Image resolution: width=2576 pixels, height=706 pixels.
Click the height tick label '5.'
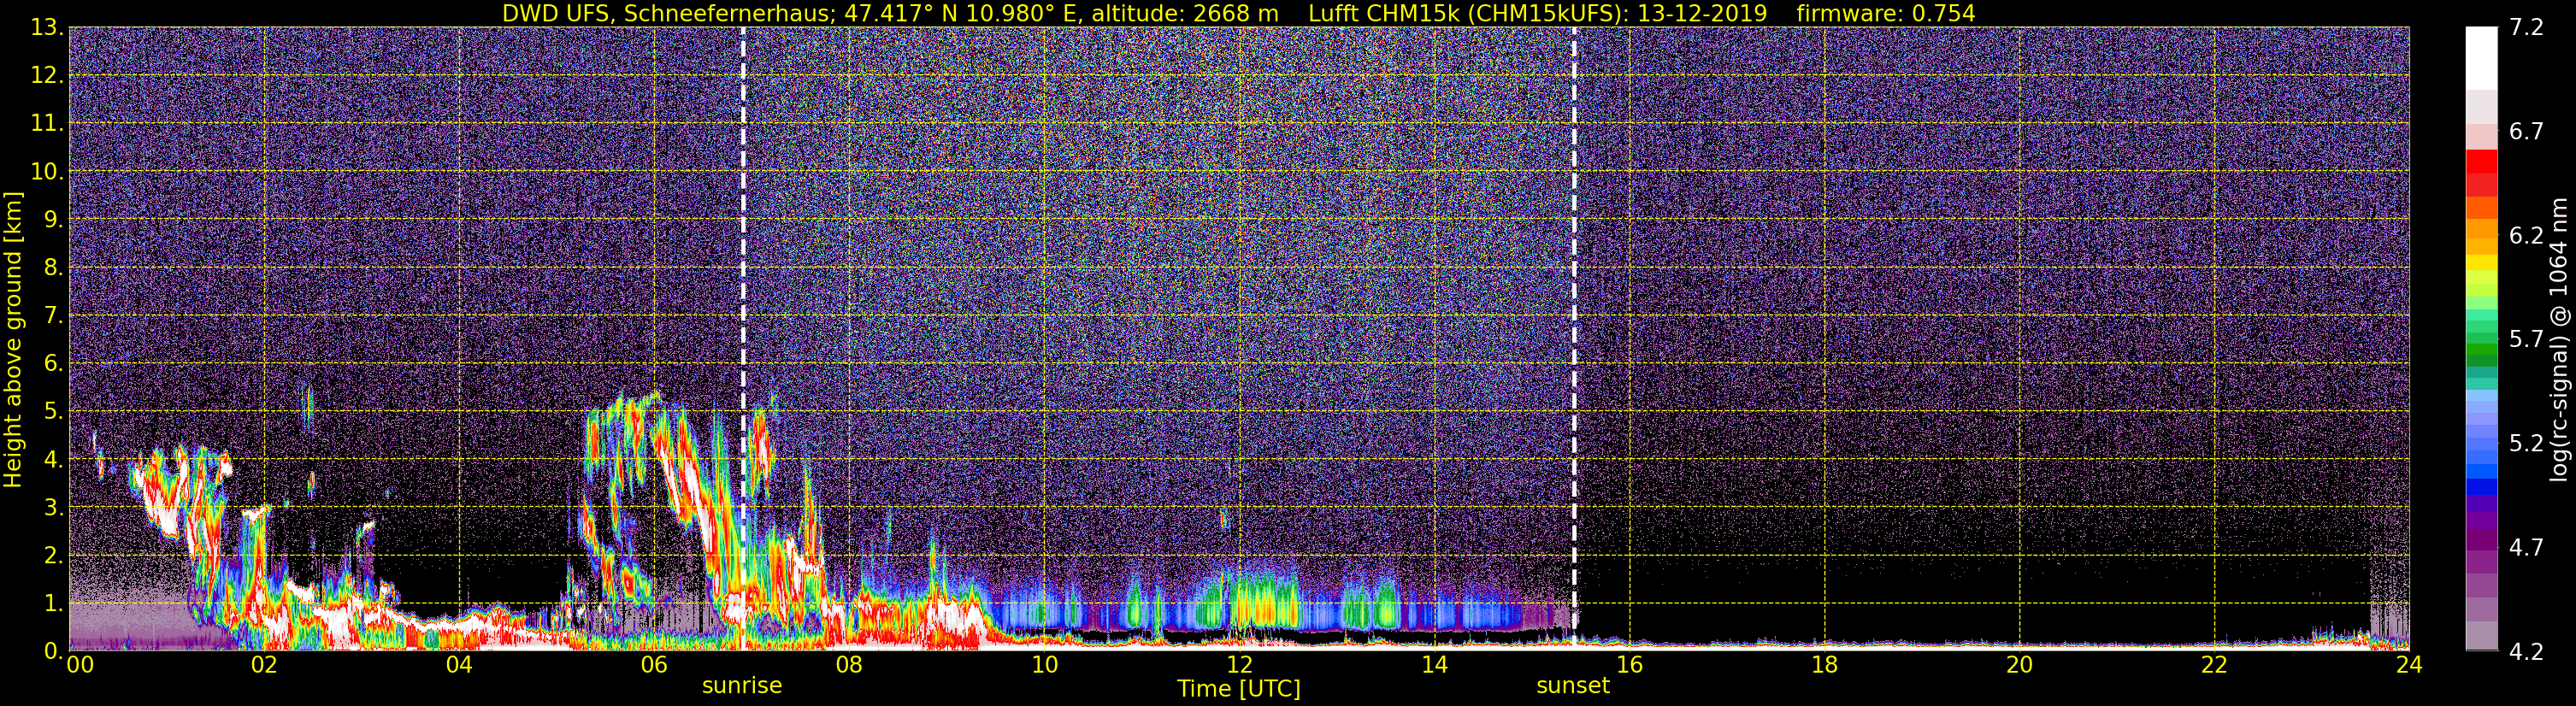pos(55,411)
